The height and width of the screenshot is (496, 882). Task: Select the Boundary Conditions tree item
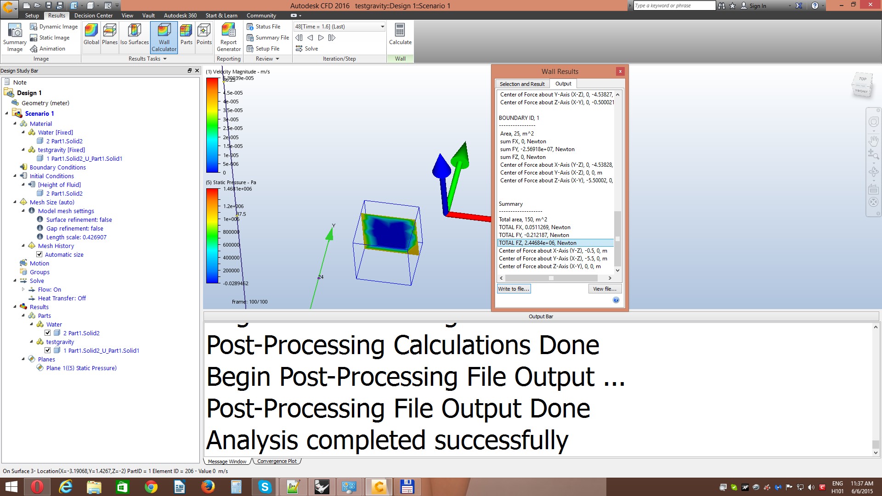pyautogui.click(x=57, y=167)
